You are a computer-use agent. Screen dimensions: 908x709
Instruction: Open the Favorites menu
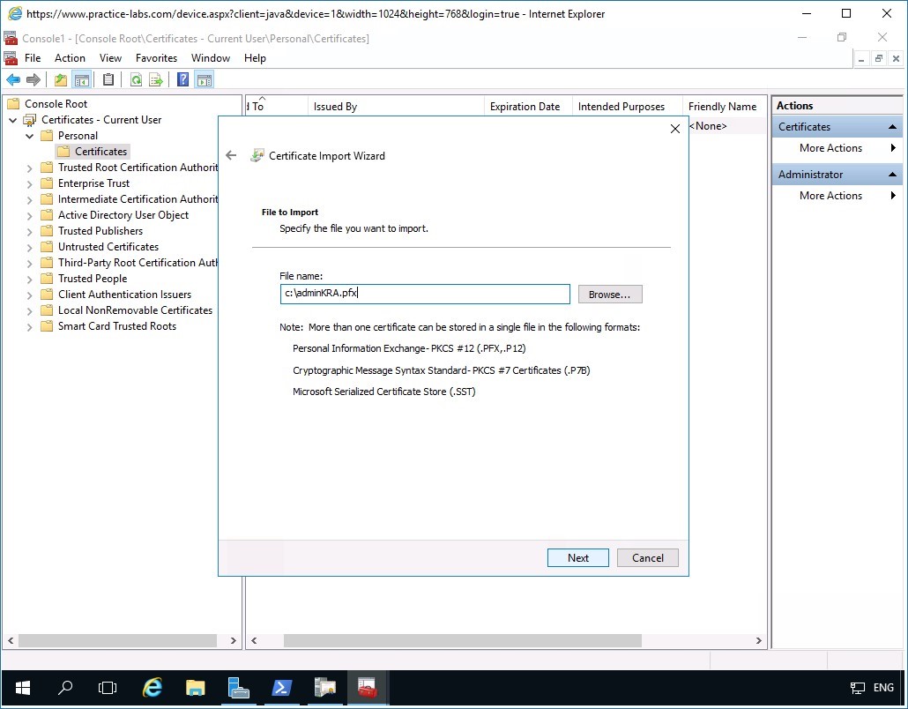156,58
